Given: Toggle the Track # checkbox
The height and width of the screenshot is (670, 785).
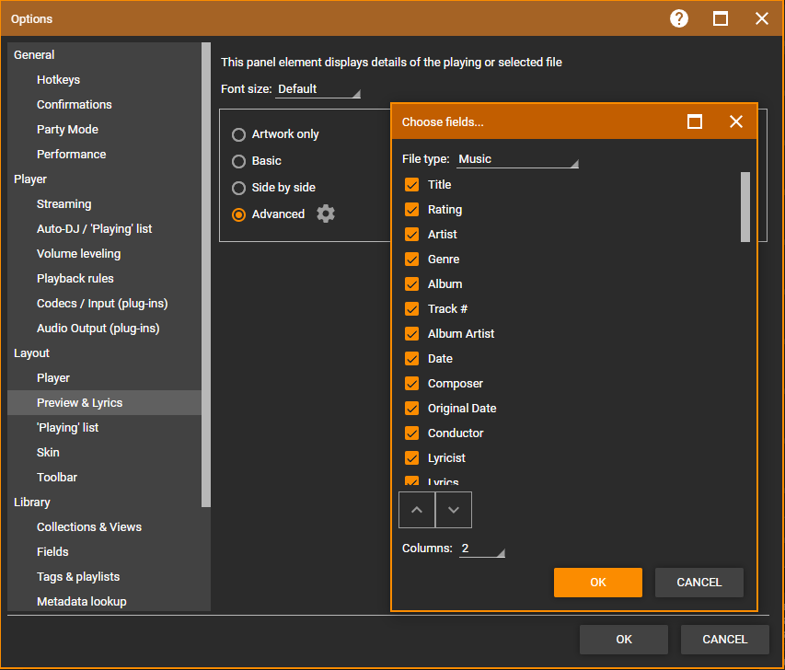Looking at the screenshot, I should coord(411,309).
